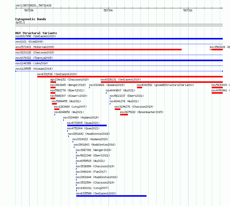
Task: Click nsv5886307 (Almarri2020) label
Action: tap(69, 96)
